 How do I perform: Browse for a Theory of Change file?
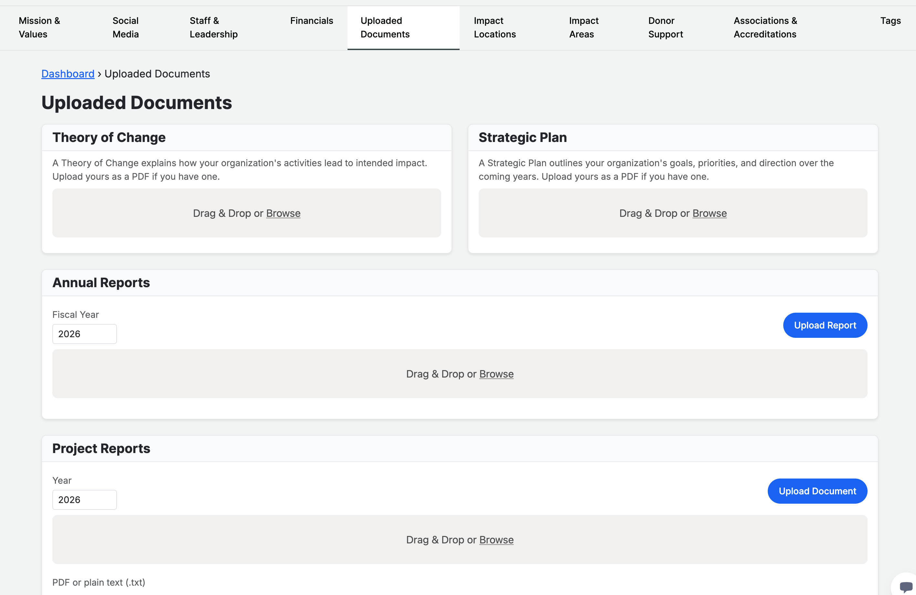click(283, 213)
